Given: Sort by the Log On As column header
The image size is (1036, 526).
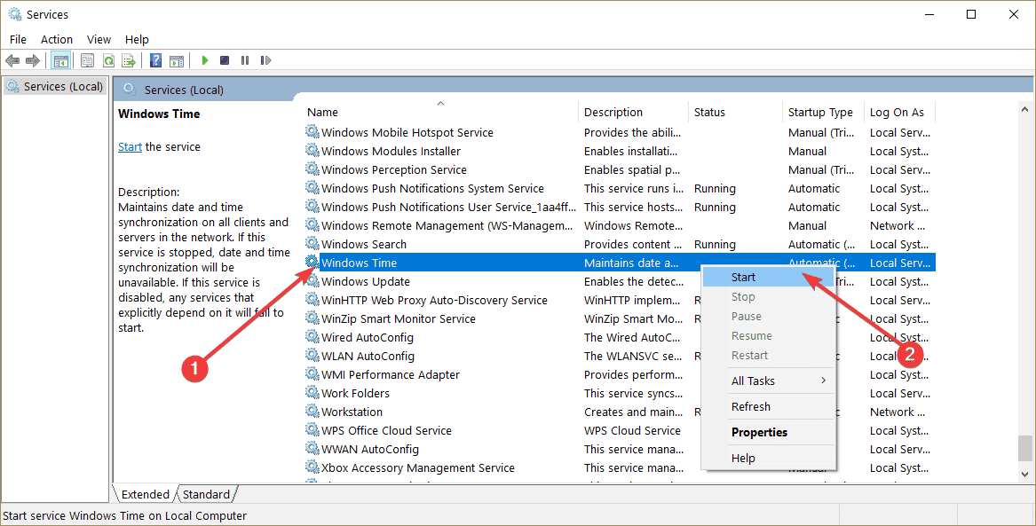Looking at the screenshot, I should point(899,112).
